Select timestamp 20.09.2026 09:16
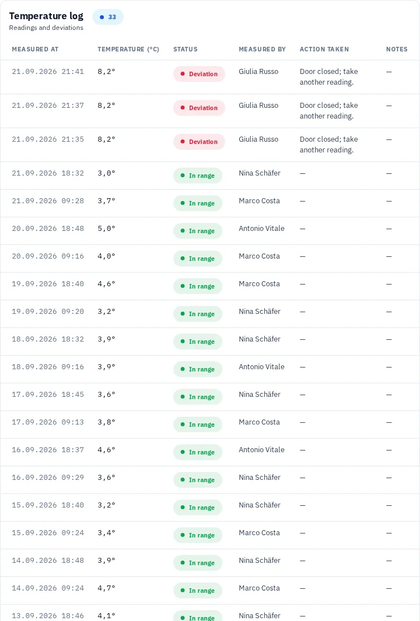Screen dimensions: 420x621 [x=48, y=256]
